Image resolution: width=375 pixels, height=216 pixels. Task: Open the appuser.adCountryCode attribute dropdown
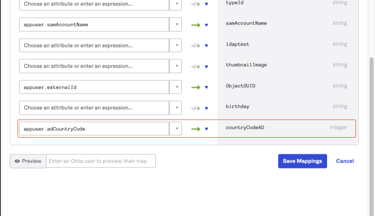coord(176,129)
